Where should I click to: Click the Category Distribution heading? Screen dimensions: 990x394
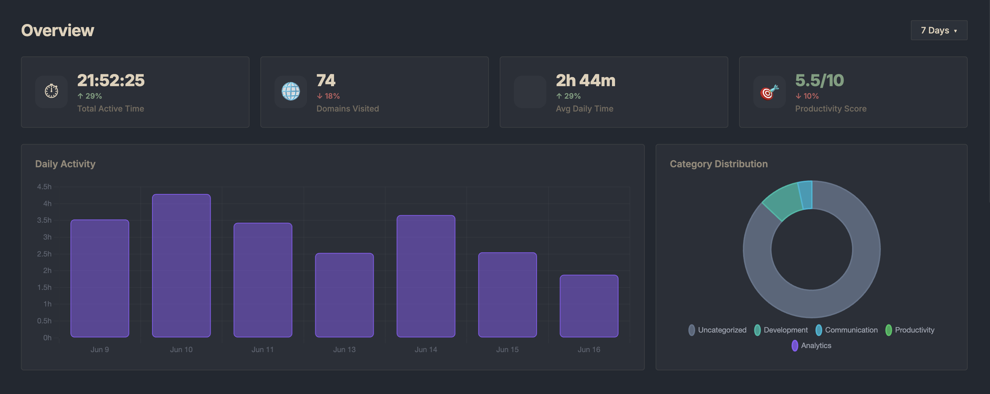tap(719, 164)
